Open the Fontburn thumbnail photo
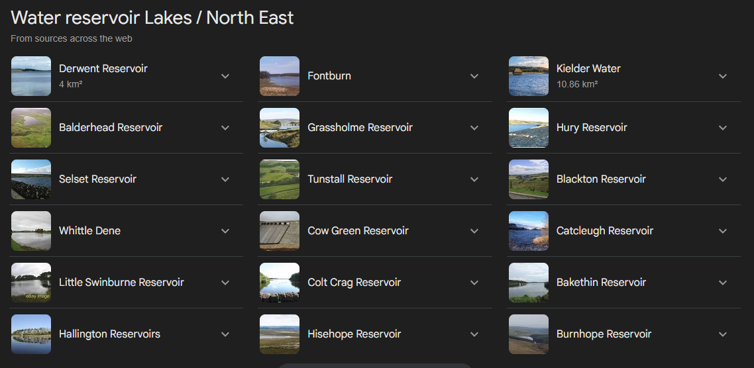Screen dimensions: 754x368 tap(280, 76)
